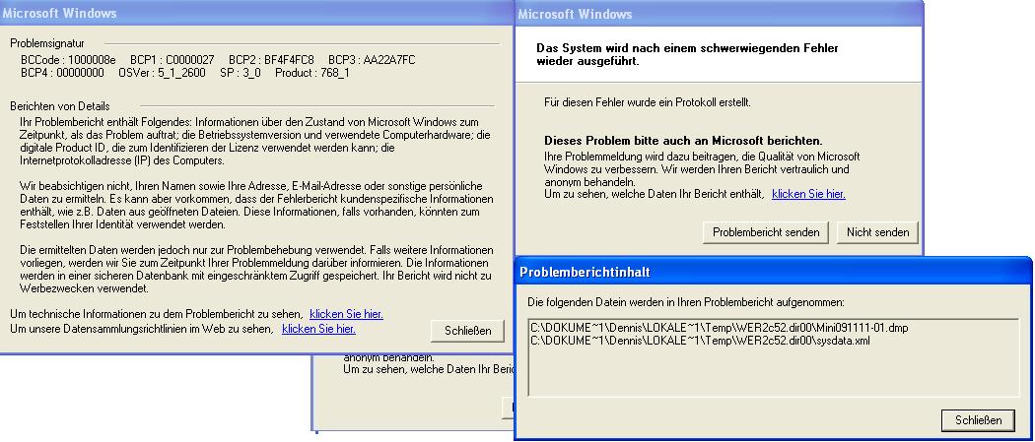This screenshot has width=1035, height=442.
Task: Click the BCP1 : C0000027 value
Action: click(172, 60)
